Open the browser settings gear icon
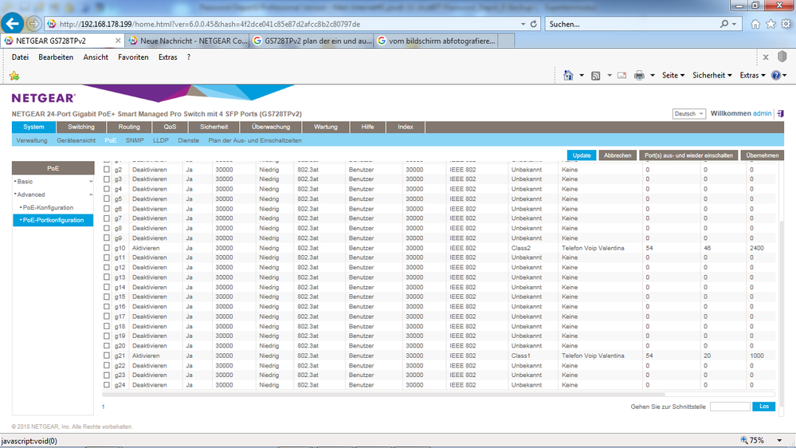 coord(786,24)
